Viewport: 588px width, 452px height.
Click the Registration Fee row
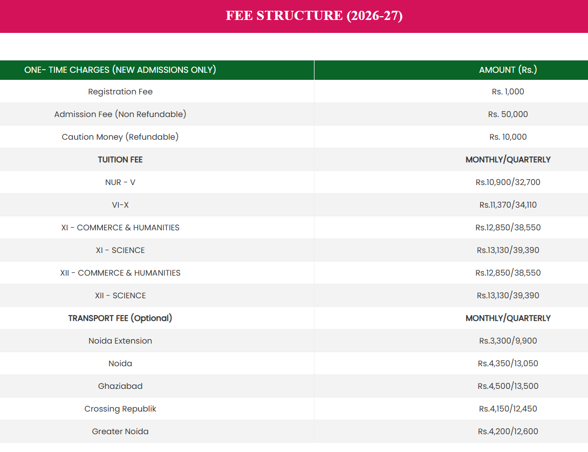pyautogui.click(x=120, y=92)
